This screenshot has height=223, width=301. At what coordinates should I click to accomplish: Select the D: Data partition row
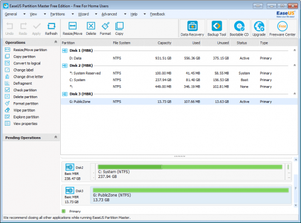[179, 58]
